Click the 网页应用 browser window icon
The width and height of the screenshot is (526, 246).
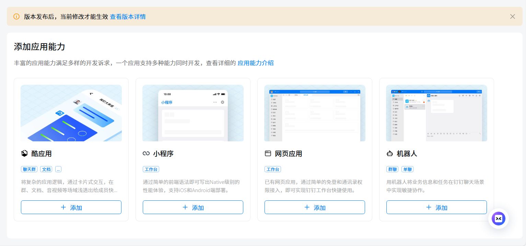(x=268, y=154)
